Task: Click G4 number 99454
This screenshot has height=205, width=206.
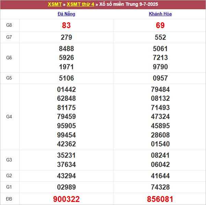Action: [x=66, y=135]
